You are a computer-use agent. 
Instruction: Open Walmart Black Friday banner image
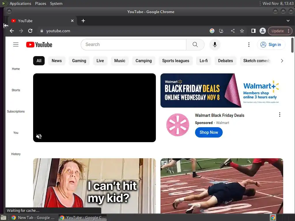pyautogui.click(x=222, y=90)
